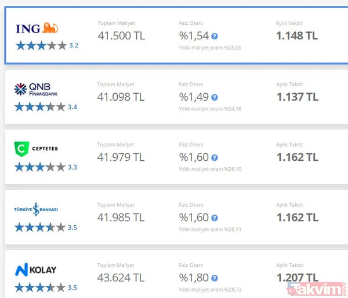
Task: Click the ING bank logo
Action: (x=37, y=28)
